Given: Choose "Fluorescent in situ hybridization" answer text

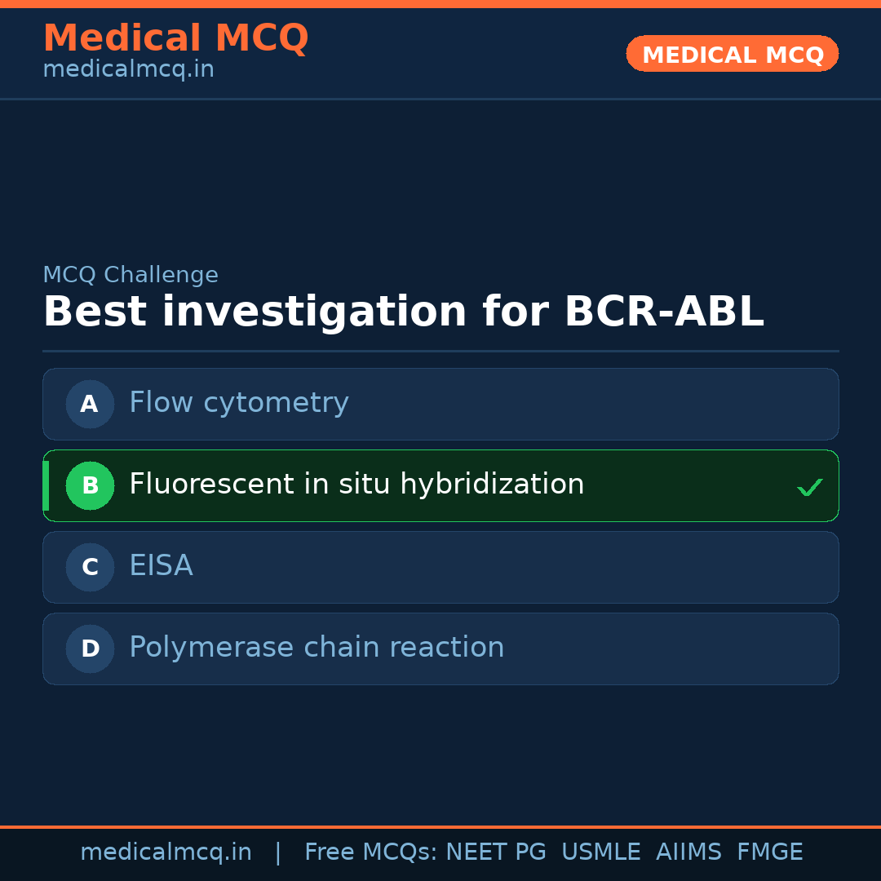Looking at the screenshot, I should click(x=356, y=485).
